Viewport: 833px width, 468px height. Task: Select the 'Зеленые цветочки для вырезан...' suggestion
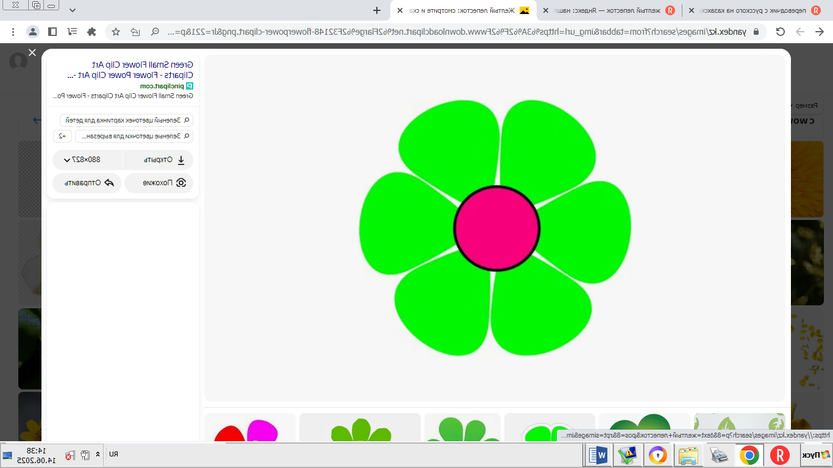pos(134,136)
